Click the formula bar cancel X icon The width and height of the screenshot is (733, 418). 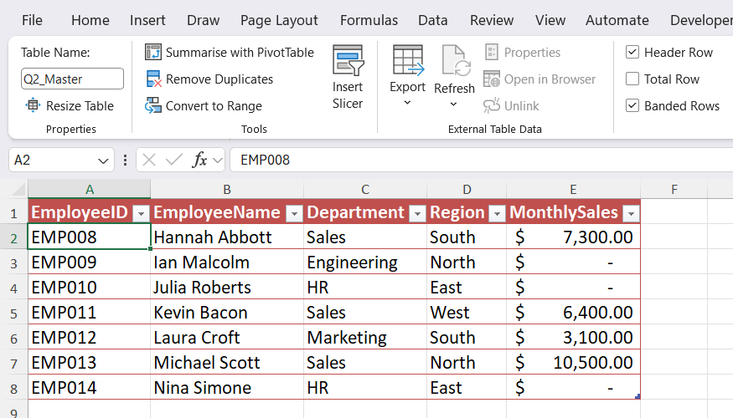[x=149, y=160]
